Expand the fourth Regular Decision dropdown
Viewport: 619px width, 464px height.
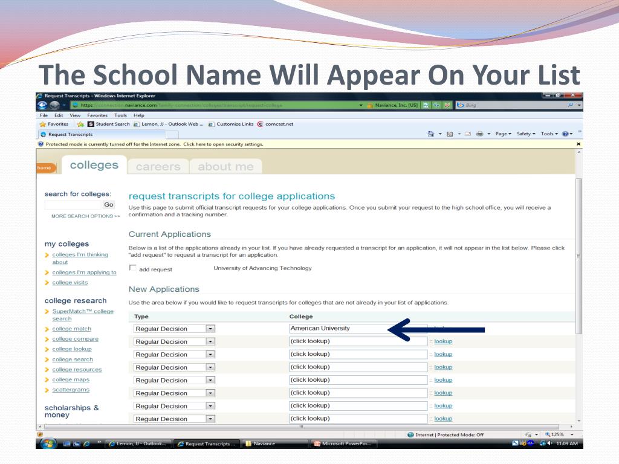210,367
